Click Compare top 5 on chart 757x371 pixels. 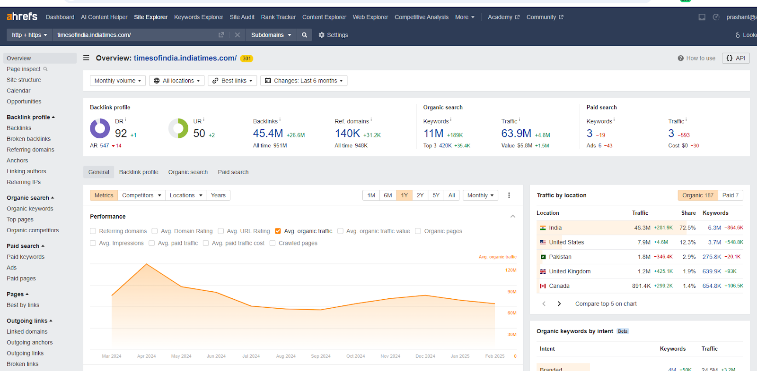click(x=606, y=304)
